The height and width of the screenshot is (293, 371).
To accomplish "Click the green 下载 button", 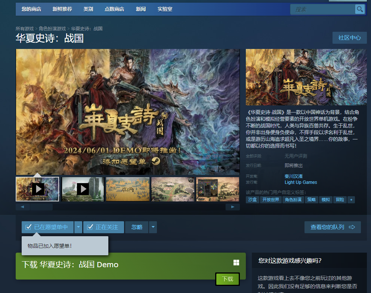I will tap(228, 279).
